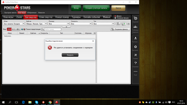Collapse the filter panel with the chevron handle
The height and width of the screenshot is (105, 187).
(66, 27)
